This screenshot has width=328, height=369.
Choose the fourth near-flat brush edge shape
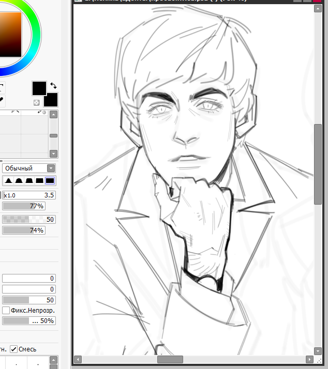tap(39, 181)
